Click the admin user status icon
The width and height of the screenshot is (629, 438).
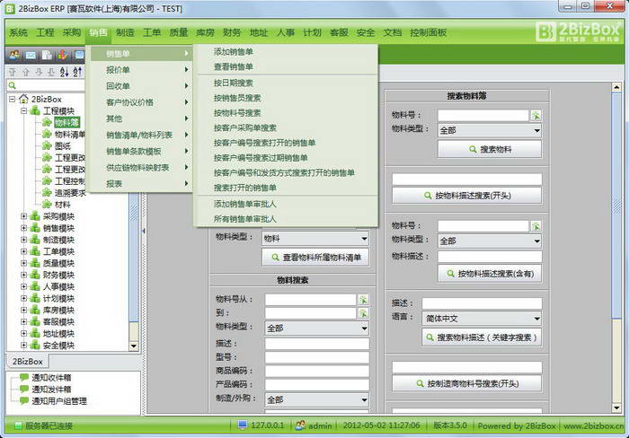tap(300, 425)
